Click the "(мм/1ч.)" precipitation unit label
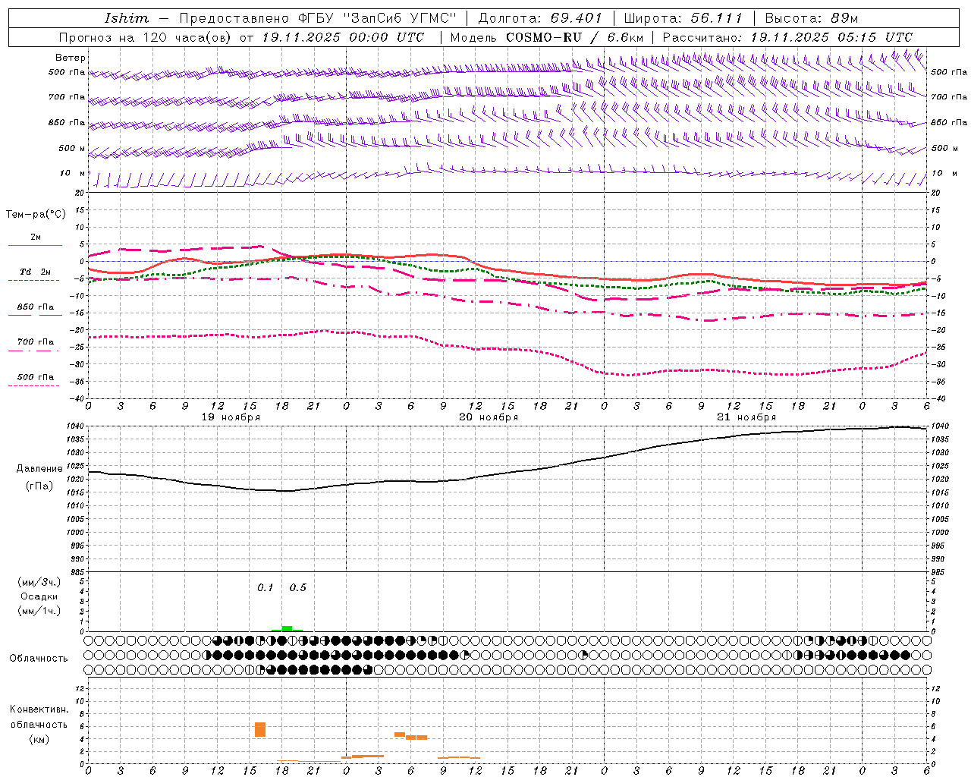971x777 pixels. (39, 611)
